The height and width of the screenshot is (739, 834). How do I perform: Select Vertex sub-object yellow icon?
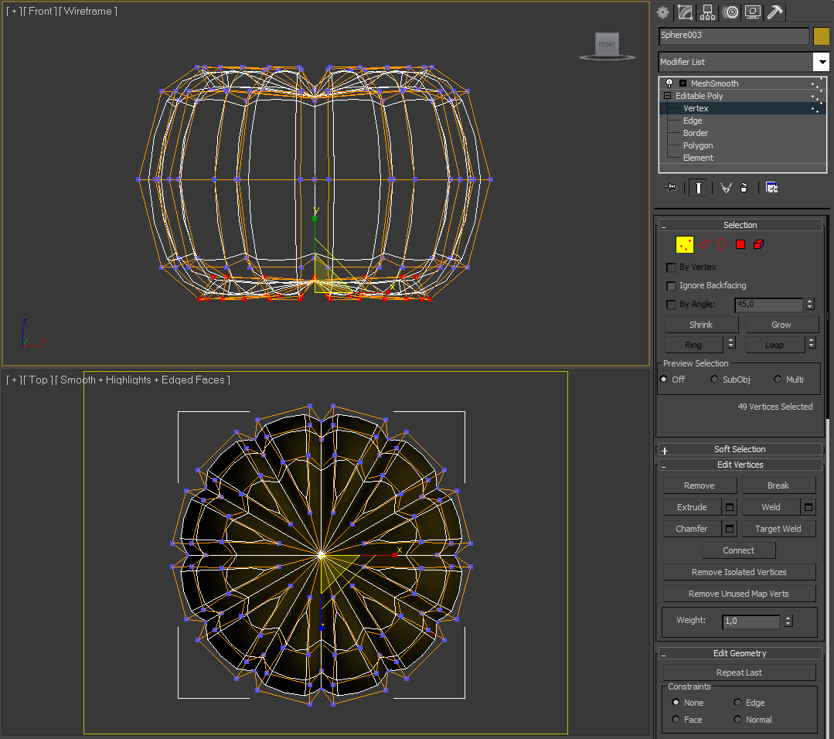tap(685, 245)
